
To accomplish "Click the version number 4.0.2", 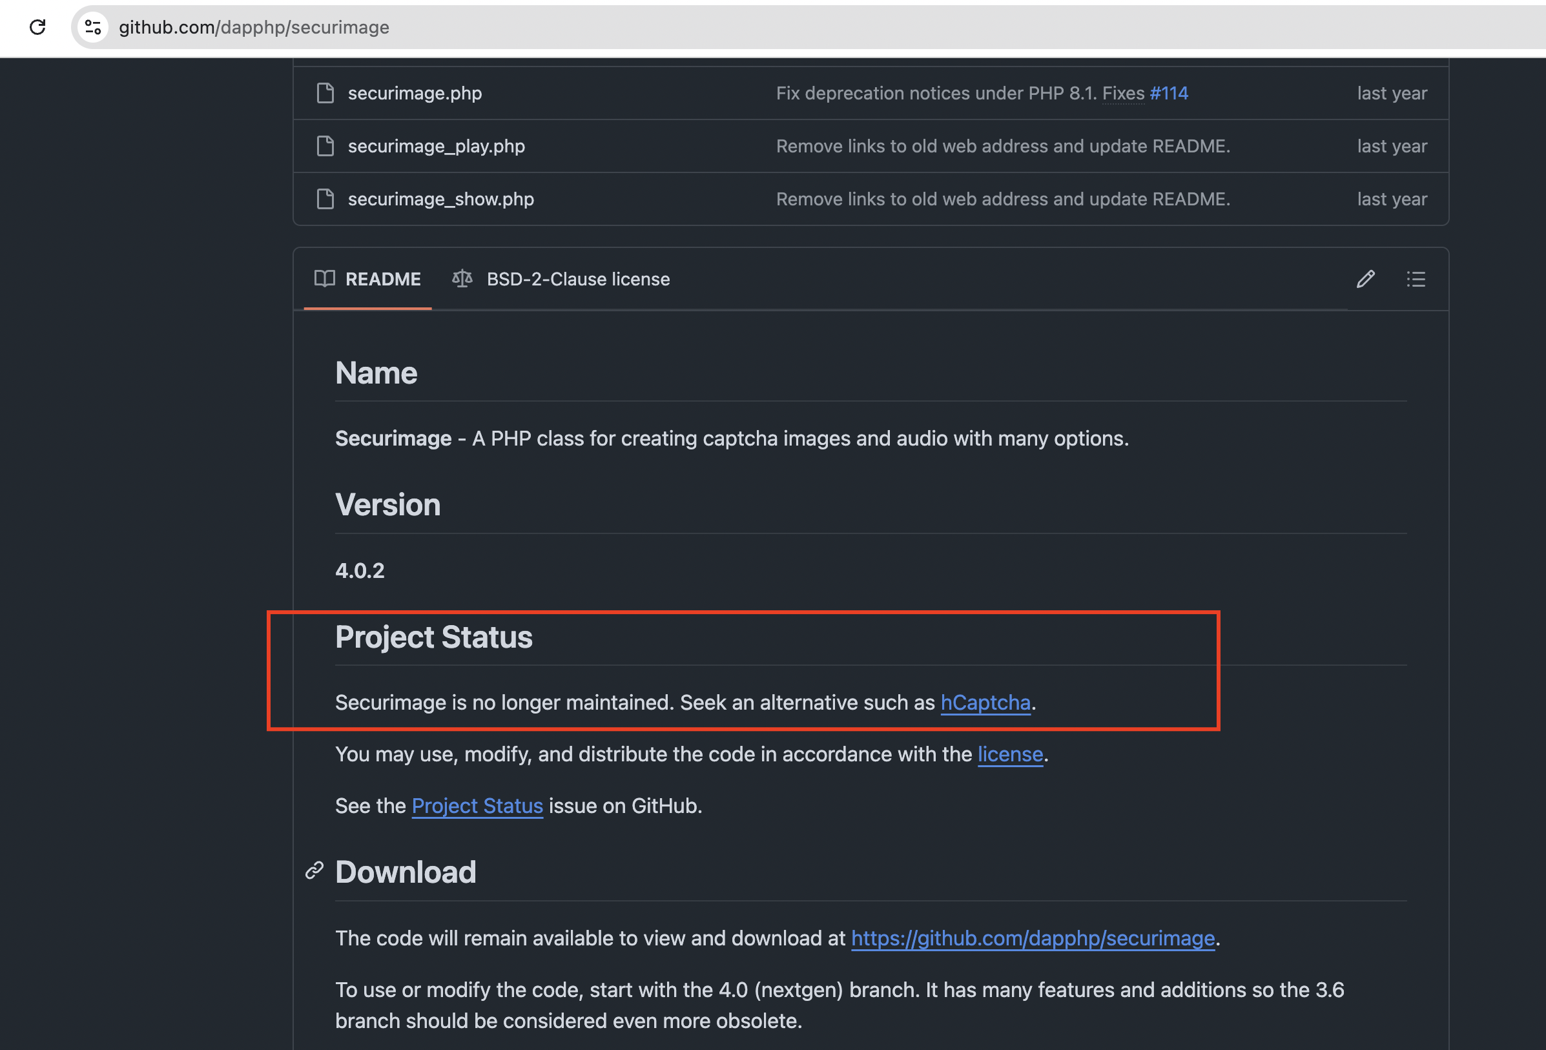I will [x=360, y=571].
